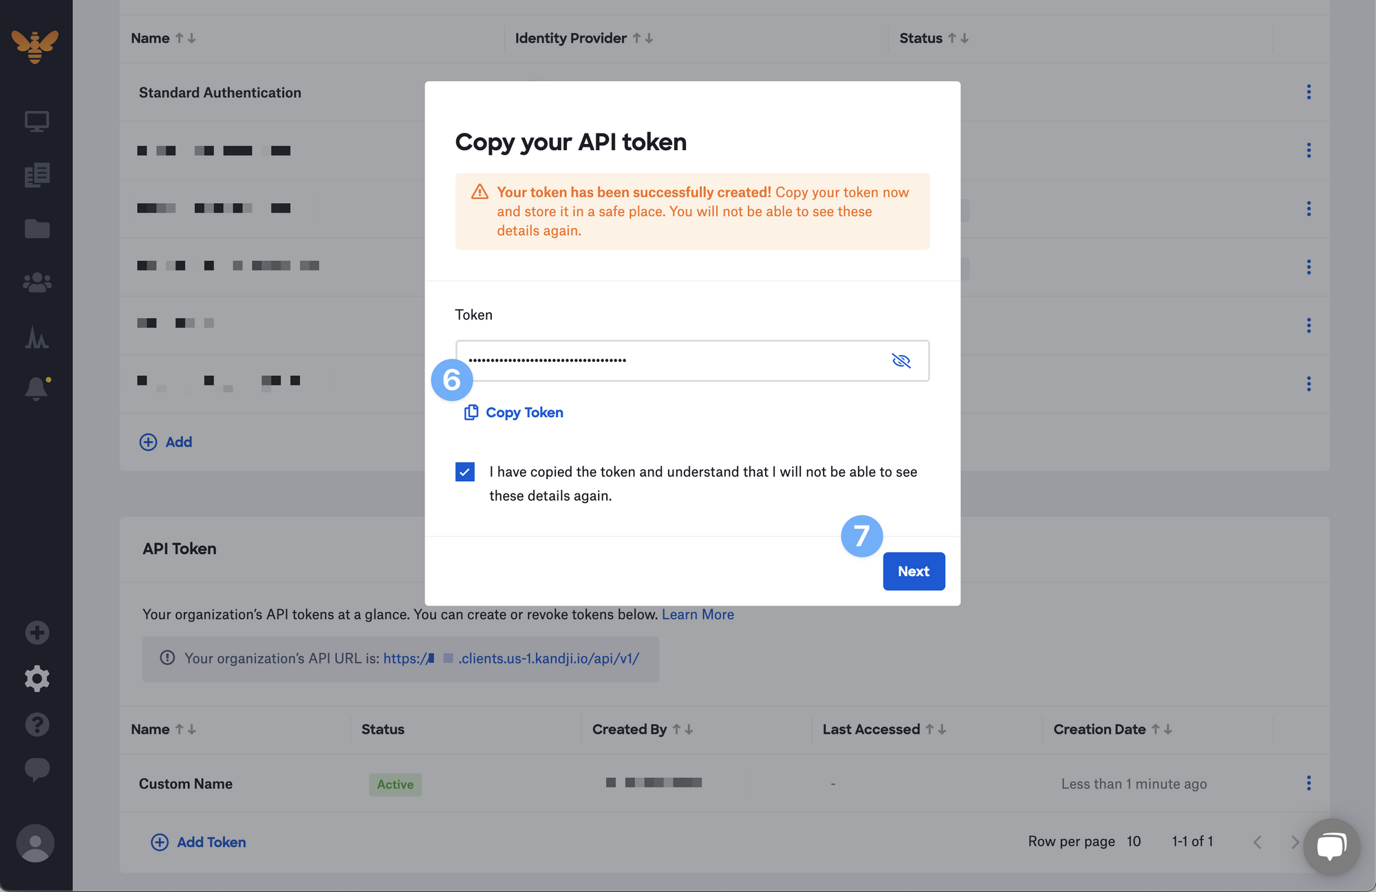Open Standard Authentication row actions menu
The image size is (1376, 892).
tap(1309, 92)
